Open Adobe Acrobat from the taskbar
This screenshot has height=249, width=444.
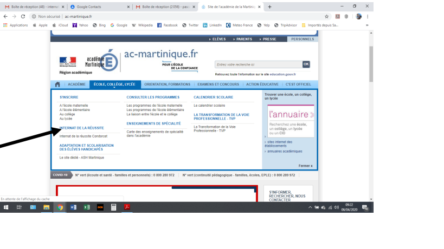click(127, 207)
